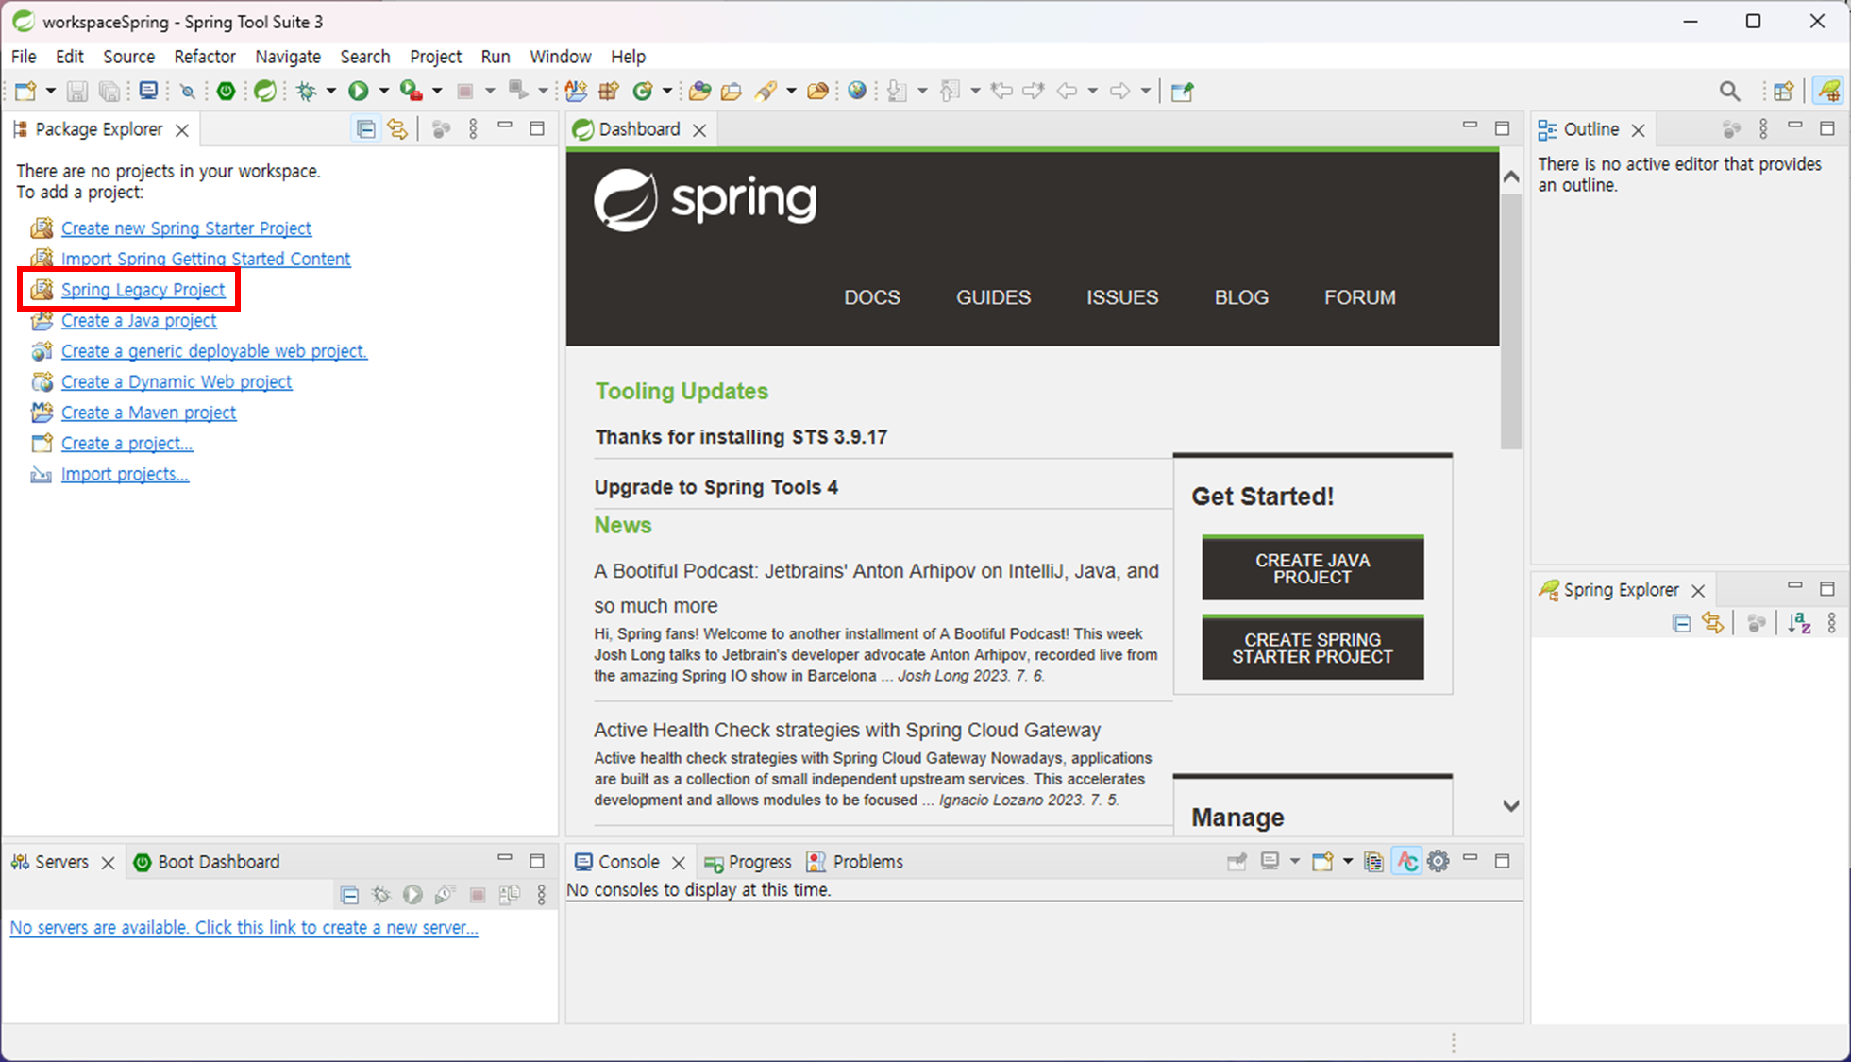Click the New toolbar icon

pyautogui.click(x=25, y=91)
